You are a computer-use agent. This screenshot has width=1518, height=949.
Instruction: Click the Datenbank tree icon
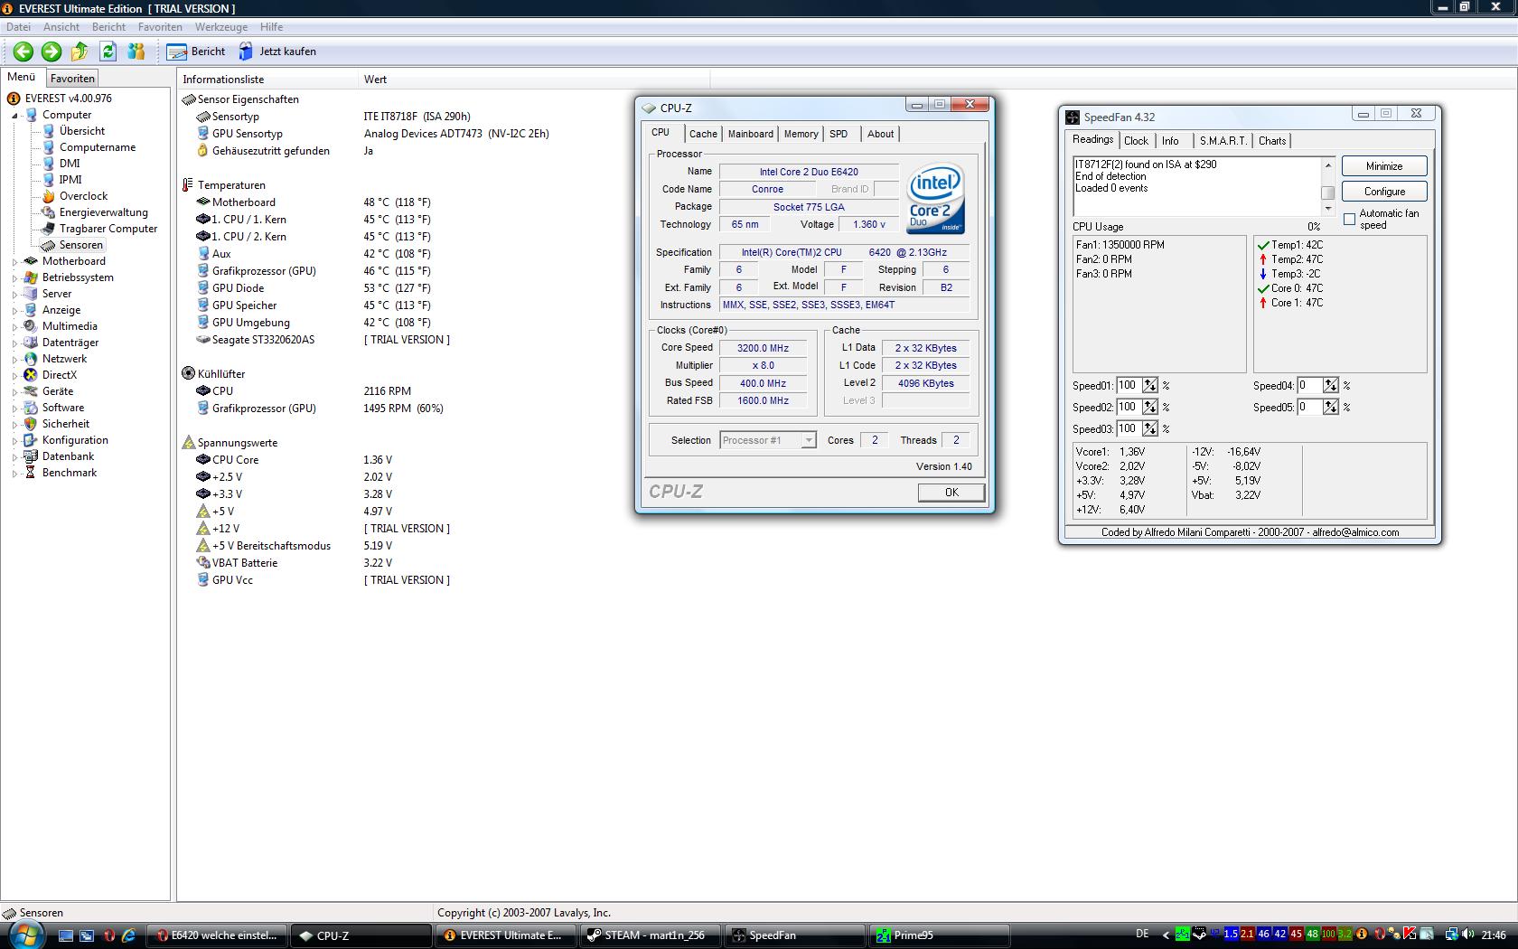pyautogui.click(x=32, y=456)
